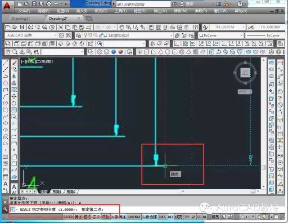288x223 pixels.
Task: Toggle 捕捉 snap mode in status bar
Action: coord(78,217)
